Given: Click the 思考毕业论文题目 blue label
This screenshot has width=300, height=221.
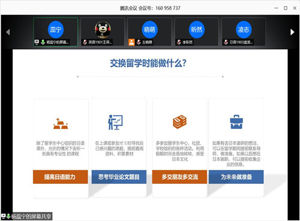Looking at the screenshot, I should click(119, 177).
